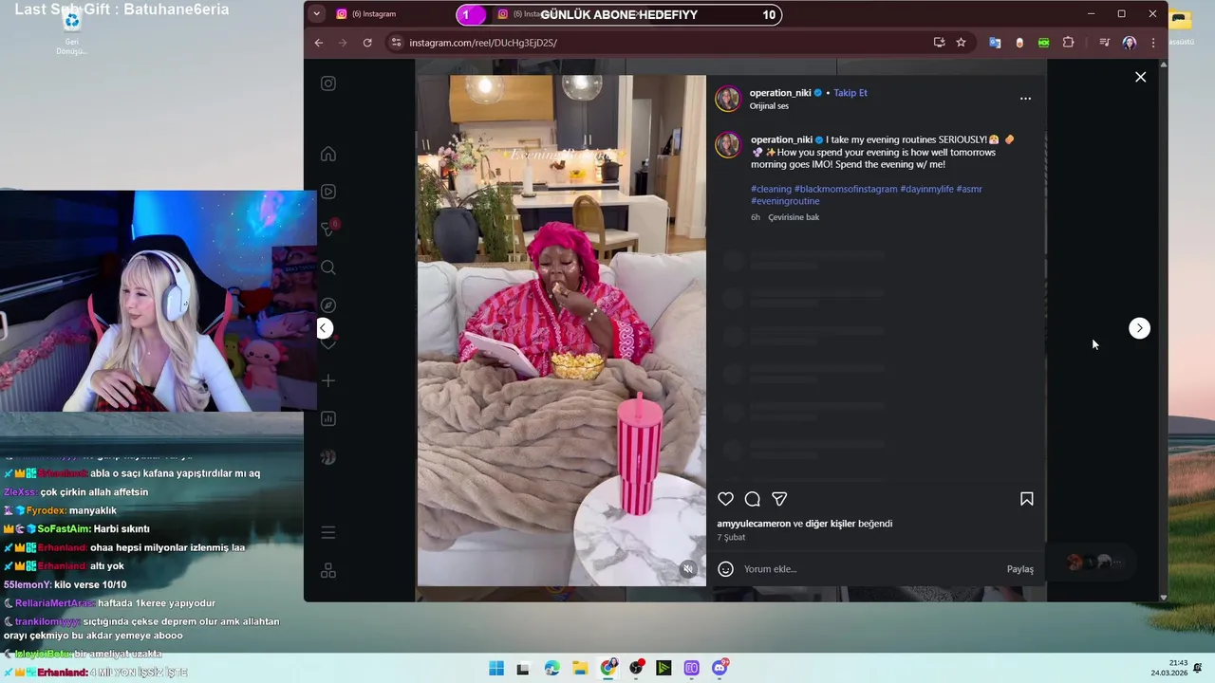Screen dimensions: 1215x683
Task: Open operation_niki username in header
Action: click(x=780, y=93)
